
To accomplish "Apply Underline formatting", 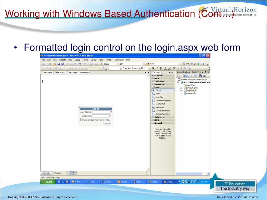I will coord(161,68).
